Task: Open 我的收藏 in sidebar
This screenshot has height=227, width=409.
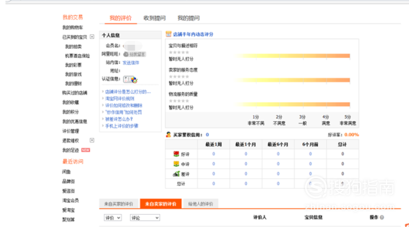Action: click(x=70, y=103)
